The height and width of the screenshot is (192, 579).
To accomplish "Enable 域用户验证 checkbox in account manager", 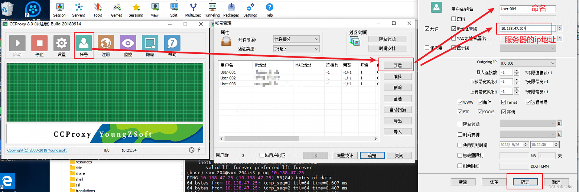I will coord(262,155).
